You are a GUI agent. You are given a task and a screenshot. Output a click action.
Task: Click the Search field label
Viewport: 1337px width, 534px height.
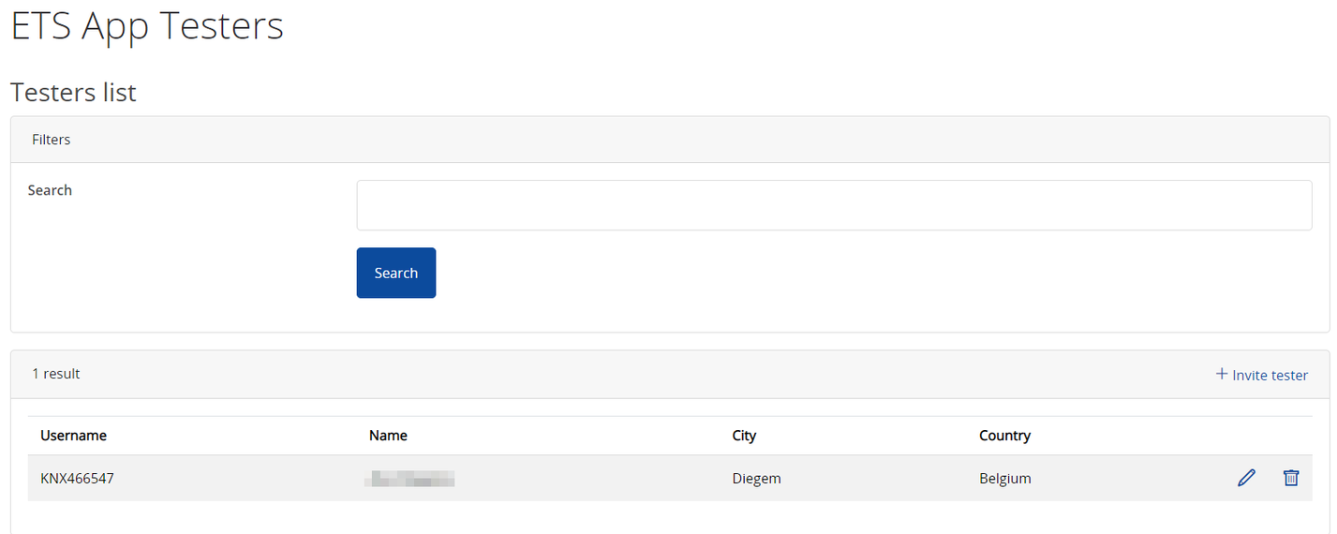[x=50, y=190]
